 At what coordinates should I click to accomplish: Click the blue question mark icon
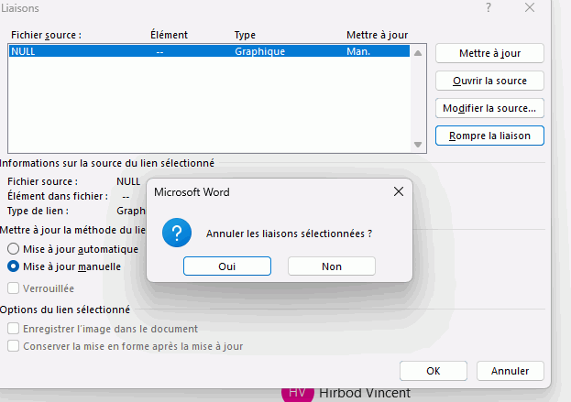[x=177, y=233]
